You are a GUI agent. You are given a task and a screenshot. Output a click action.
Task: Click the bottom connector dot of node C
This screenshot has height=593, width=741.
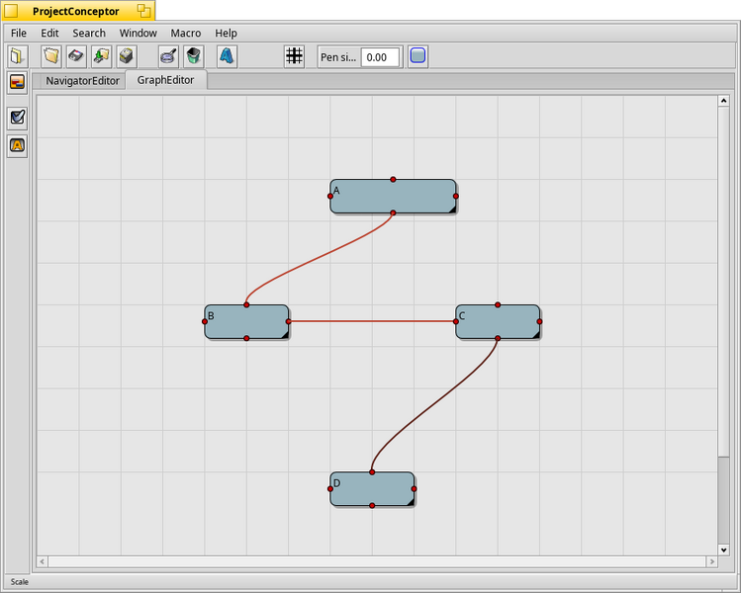click(498, 338)
